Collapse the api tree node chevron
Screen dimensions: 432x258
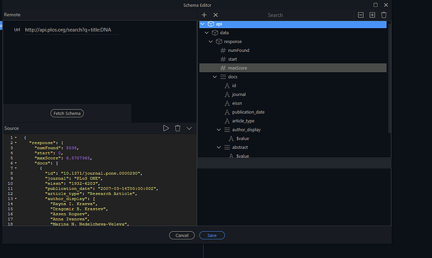[202, 24]
